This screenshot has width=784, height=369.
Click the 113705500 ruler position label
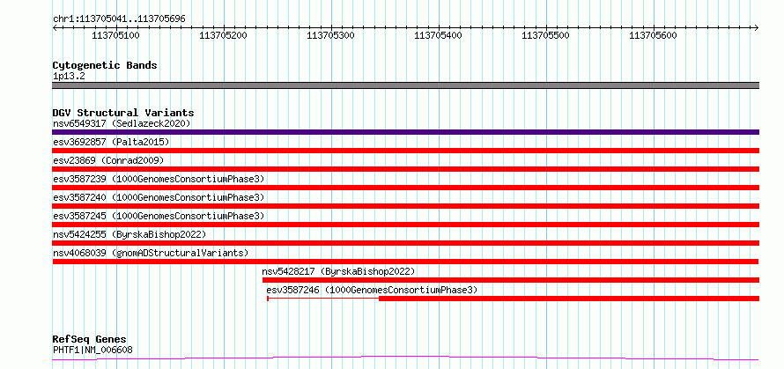(545, 35)
